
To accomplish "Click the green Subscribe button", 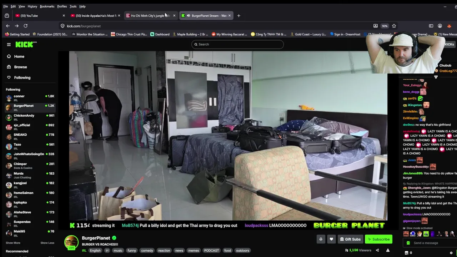I will click(378, 239).
